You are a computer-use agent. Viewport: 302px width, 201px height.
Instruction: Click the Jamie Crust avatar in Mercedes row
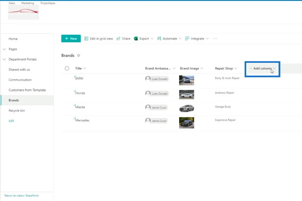click(x=148, y=121)
